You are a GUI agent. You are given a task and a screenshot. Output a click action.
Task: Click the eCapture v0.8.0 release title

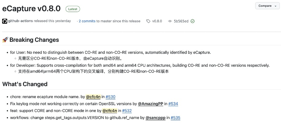pos(32,9)
